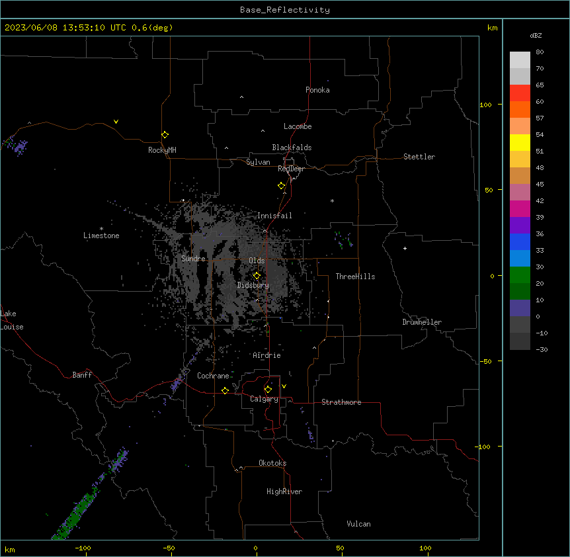Click the Okotoks town label

click(272, 463)
